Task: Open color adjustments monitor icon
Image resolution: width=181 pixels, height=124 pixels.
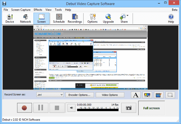Action: point(147,95)
